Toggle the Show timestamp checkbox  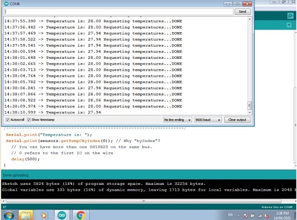coord(29,120)
